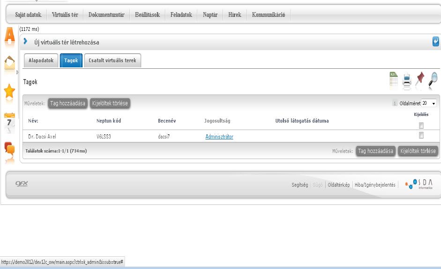
Task: Open Naptár menu
Action: [x=210, y=15]
